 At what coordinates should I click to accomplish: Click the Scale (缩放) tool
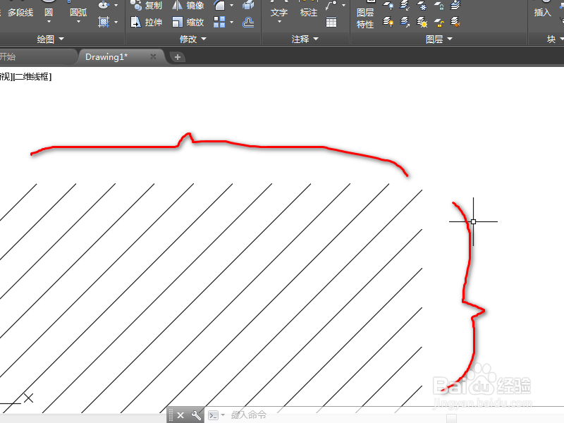[x=188, y=23]
